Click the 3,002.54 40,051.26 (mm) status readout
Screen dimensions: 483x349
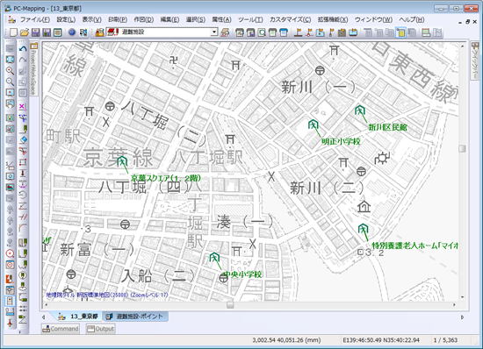click(286, 340)
